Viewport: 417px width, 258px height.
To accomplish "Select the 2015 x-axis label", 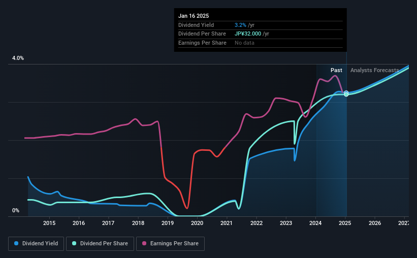I will pos(49,223).
